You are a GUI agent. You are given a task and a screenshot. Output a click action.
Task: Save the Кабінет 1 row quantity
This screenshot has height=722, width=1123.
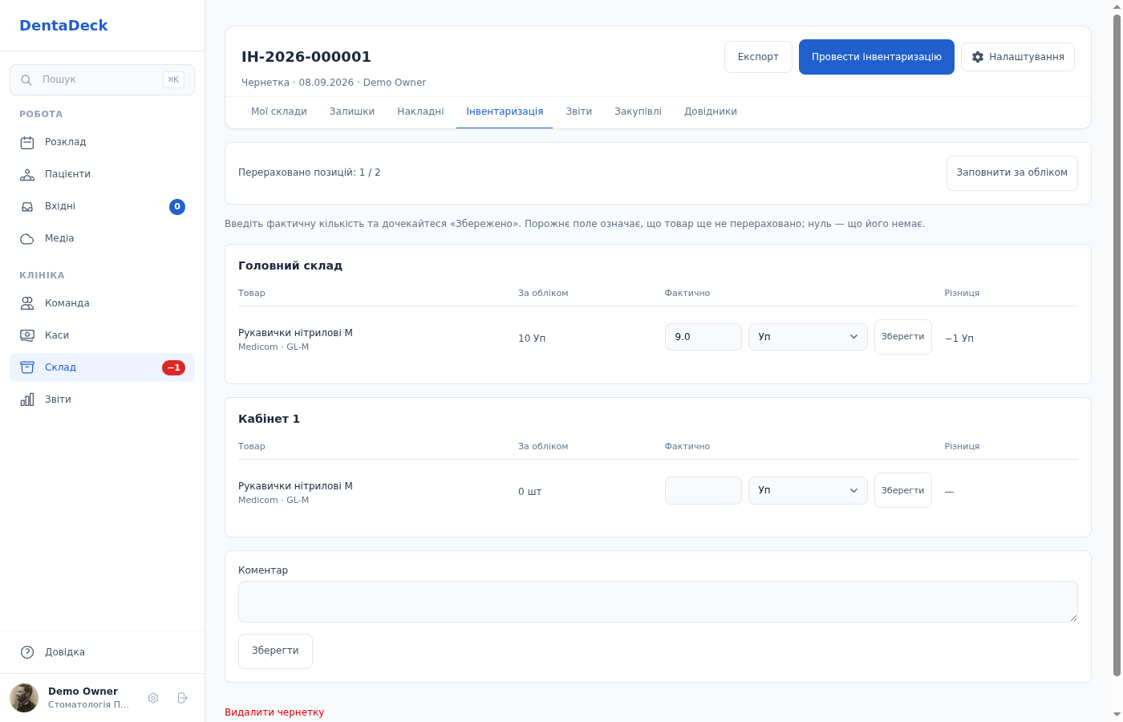coord(903,490)
